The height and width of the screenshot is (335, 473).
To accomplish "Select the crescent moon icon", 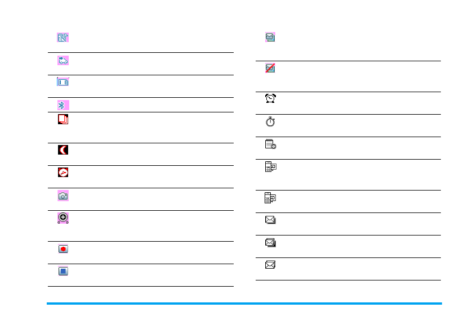I will 63,150.
